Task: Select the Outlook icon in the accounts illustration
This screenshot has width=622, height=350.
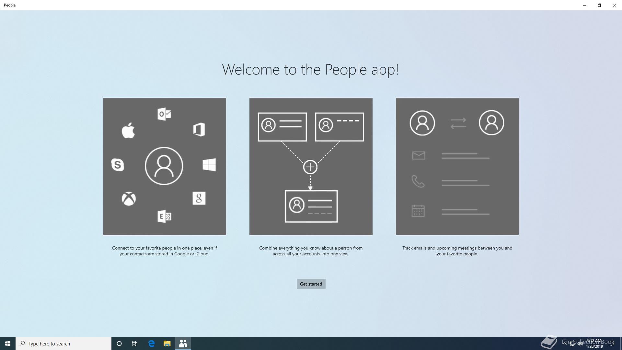Action: tap(164, 114)
